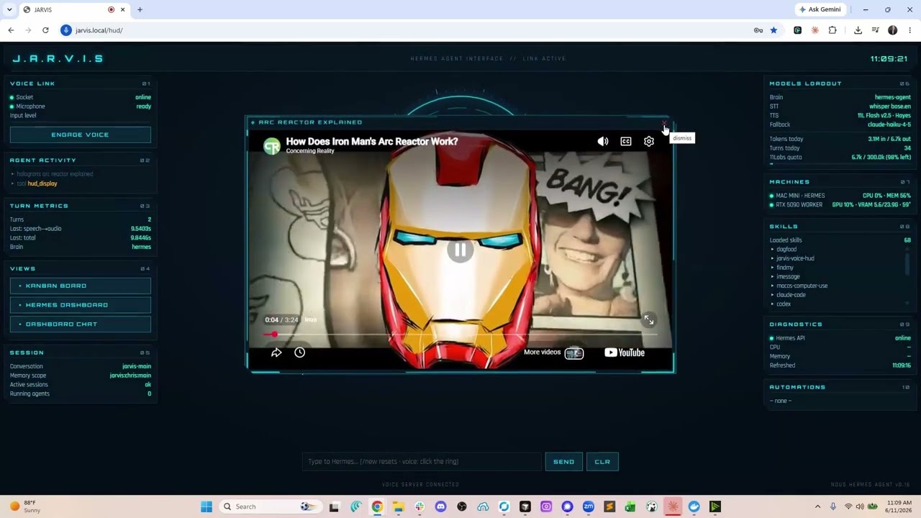This screenshot has height=518, width=921.
Task: Click the Send button
Action: 564,462
